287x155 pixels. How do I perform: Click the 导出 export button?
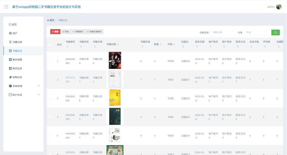point(66,32)
